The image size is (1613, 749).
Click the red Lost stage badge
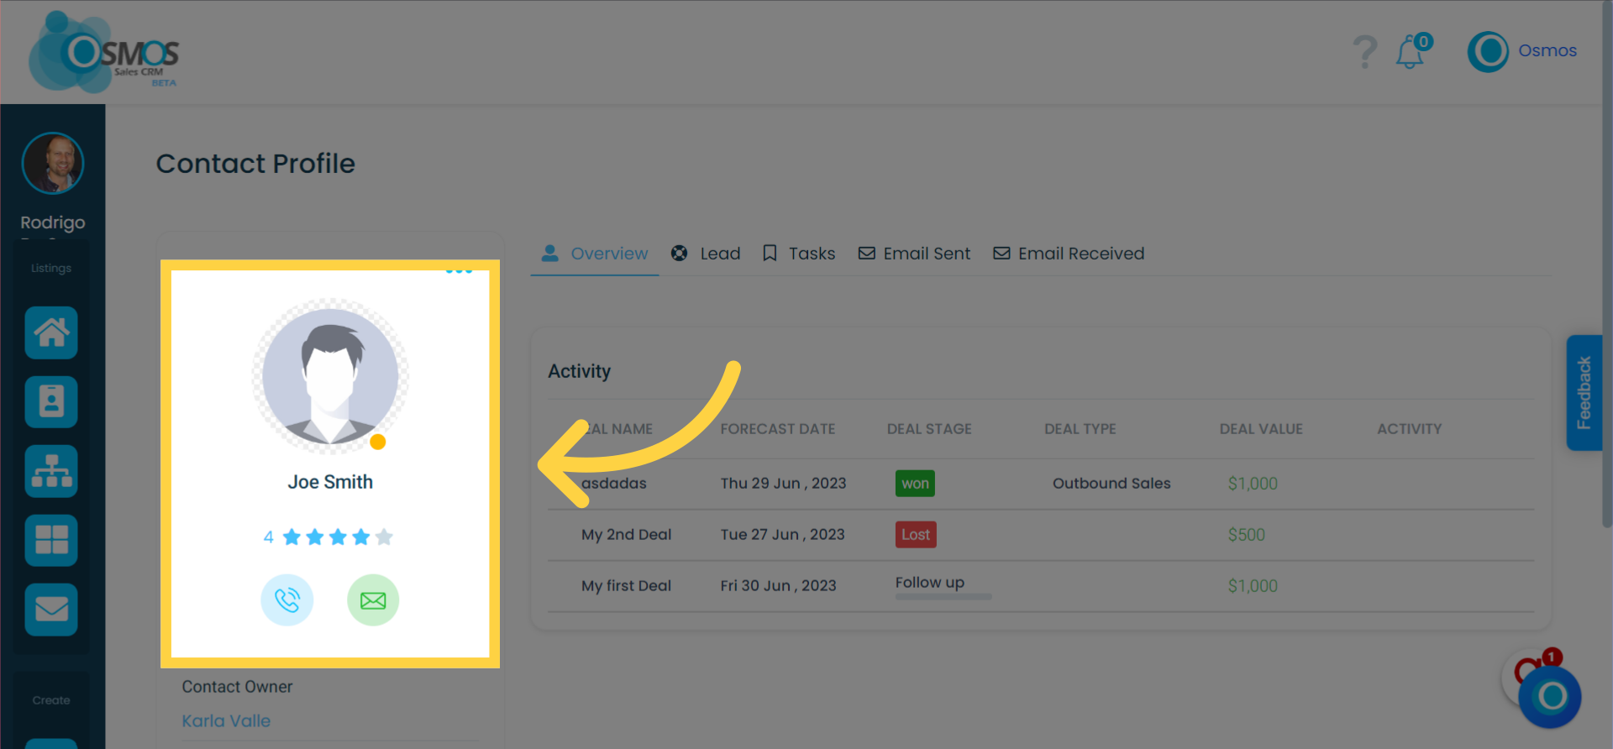click(916, 535)
